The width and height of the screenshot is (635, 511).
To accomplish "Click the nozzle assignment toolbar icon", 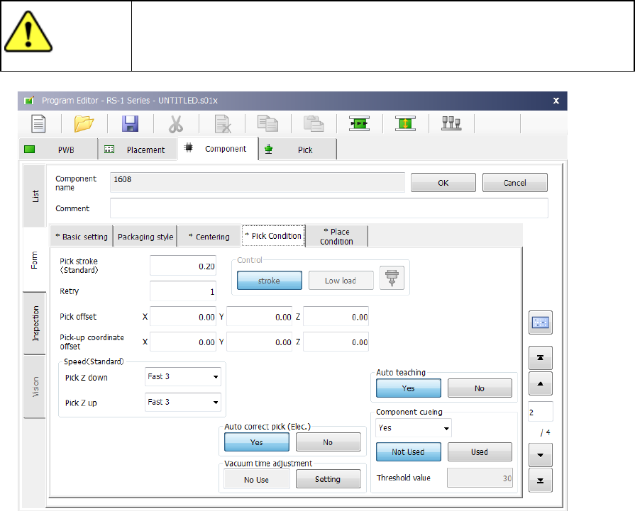I will 451,123.
